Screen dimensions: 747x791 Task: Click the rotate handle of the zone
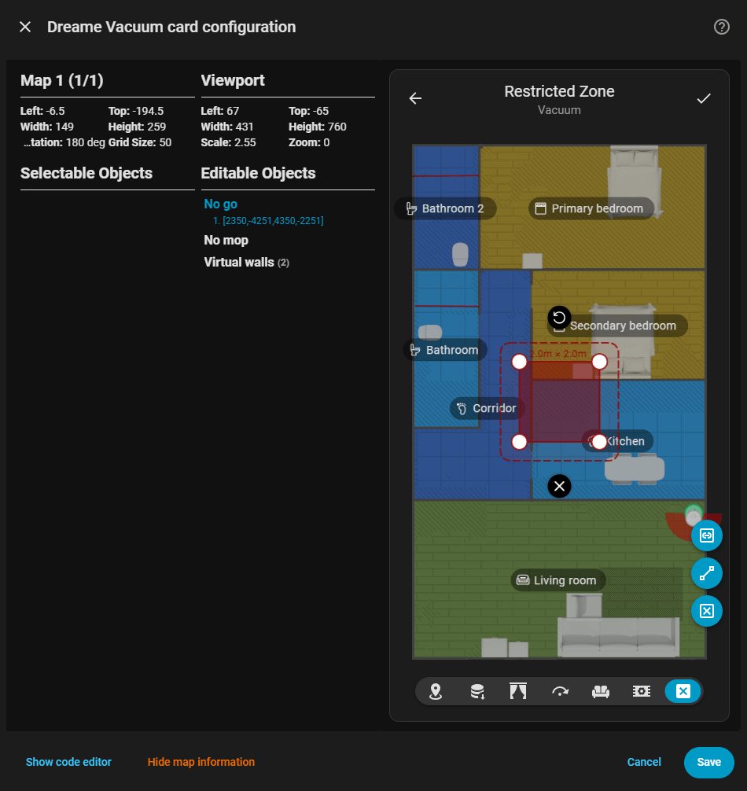559,318
